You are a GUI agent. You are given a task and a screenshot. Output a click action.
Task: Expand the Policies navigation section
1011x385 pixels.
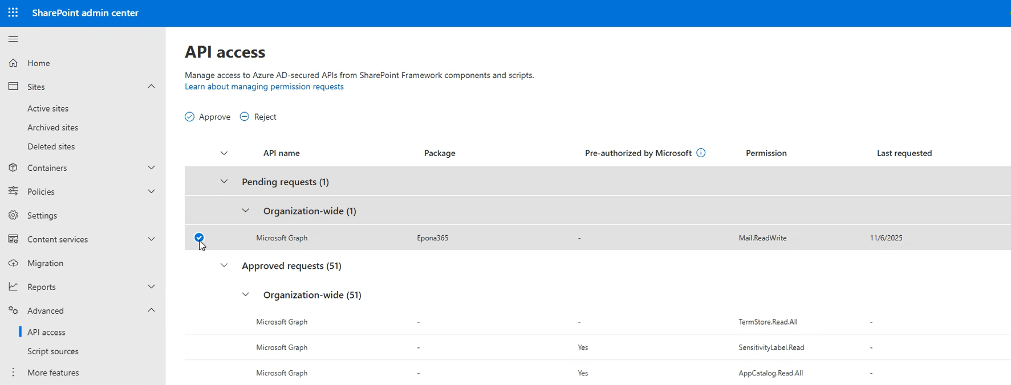tap(151, 192)
